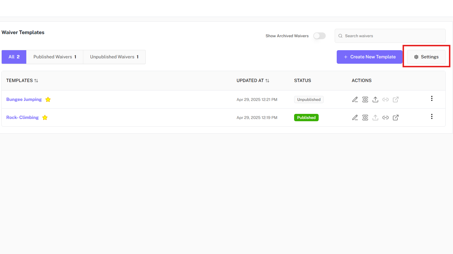This screenshot has height=254, width=453.
Task: Click Create New Template button
Action: (x=369, y=57)
